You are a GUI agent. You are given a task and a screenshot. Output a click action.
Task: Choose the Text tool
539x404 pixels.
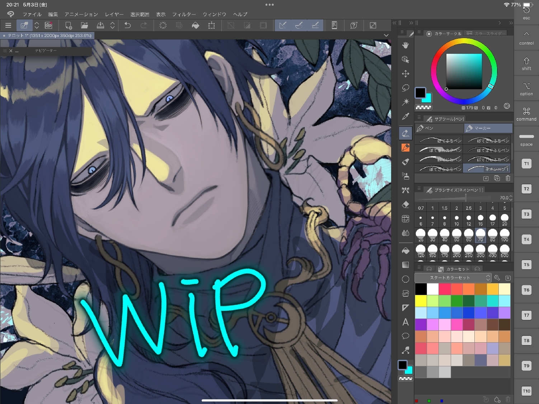406,322
